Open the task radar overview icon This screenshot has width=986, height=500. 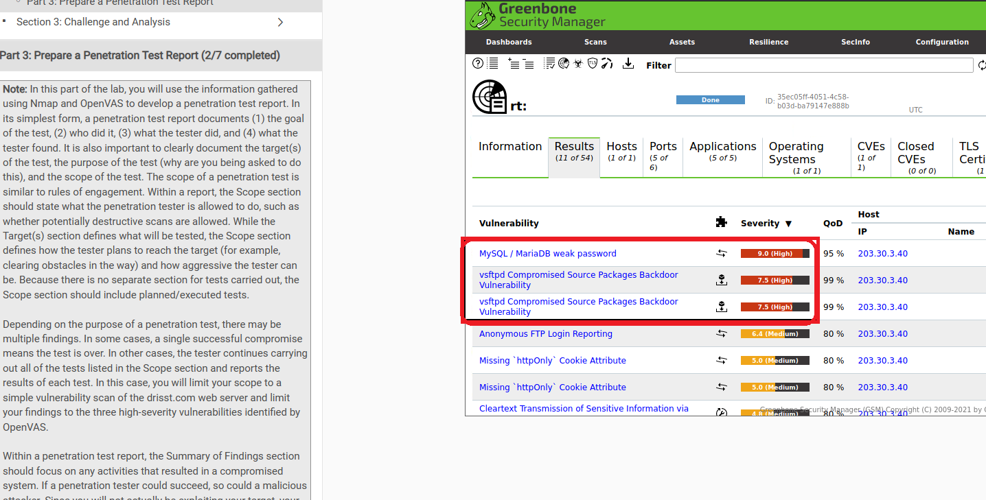click(x=564, y=63)
